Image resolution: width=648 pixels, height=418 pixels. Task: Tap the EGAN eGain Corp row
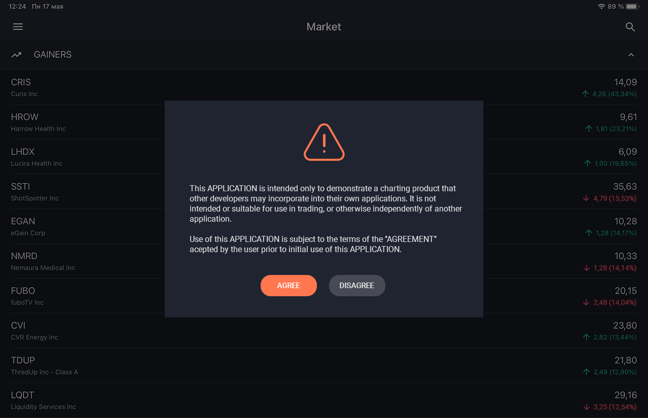tap(324, 227)
